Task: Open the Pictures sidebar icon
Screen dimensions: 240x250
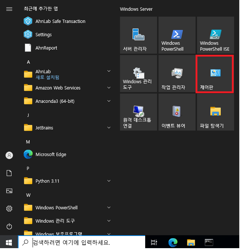Action: (9, 191)
